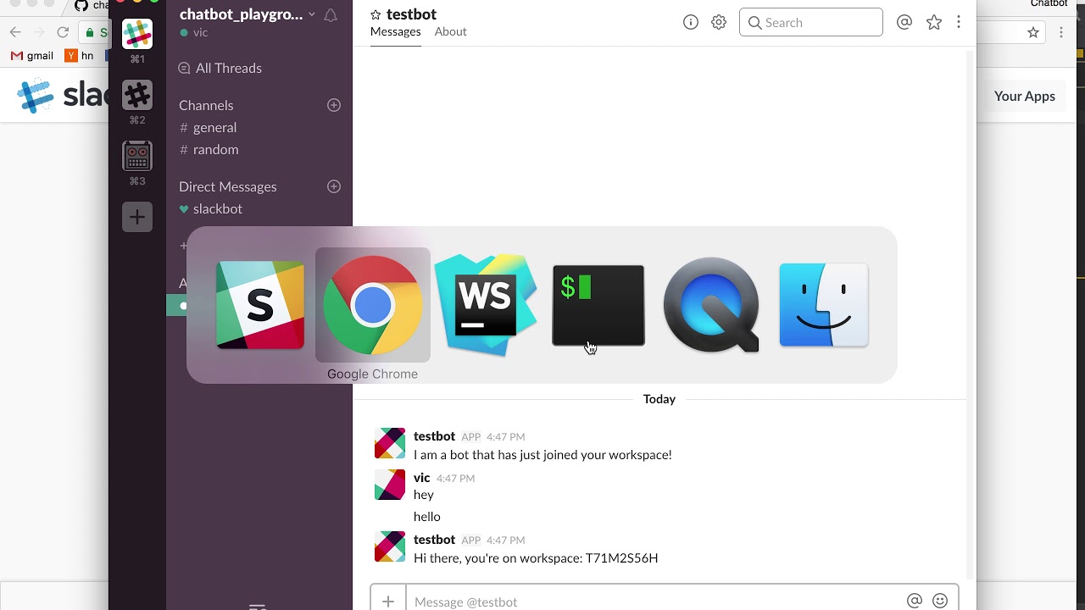Show starred items in header

[934, 23]
